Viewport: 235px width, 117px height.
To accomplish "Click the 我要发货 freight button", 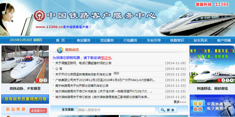I will [198, 106].
